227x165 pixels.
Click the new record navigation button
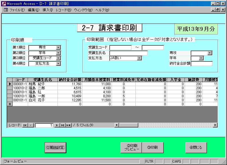click(x=69, y=125)
